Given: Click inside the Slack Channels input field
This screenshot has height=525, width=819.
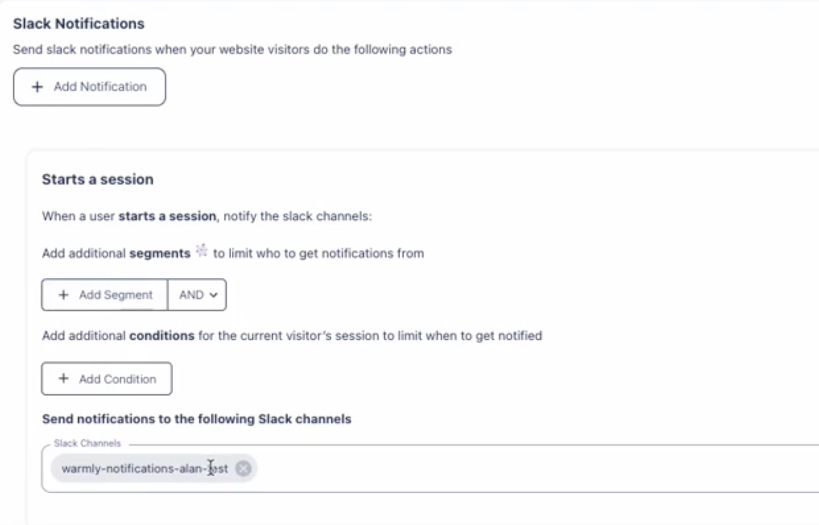Looking at the screenshot, I should tap(411, 468).
